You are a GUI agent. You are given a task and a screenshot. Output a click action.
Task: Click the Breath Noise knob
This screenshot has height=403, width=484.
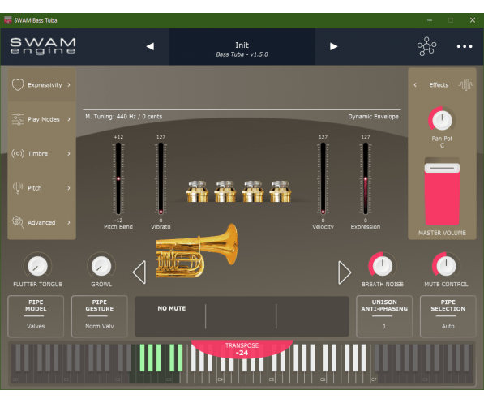383,266
